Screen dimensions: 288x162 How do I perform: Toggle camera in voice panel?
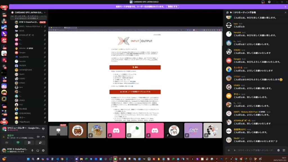point(7,143)
